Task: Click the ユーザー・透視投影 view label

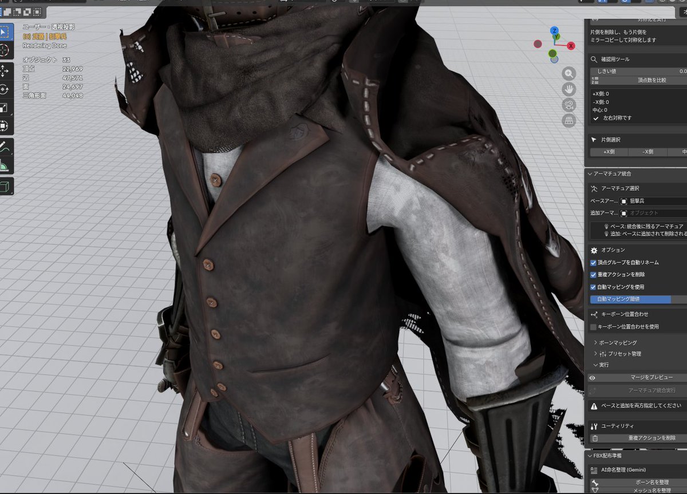Action: point(49,27)
